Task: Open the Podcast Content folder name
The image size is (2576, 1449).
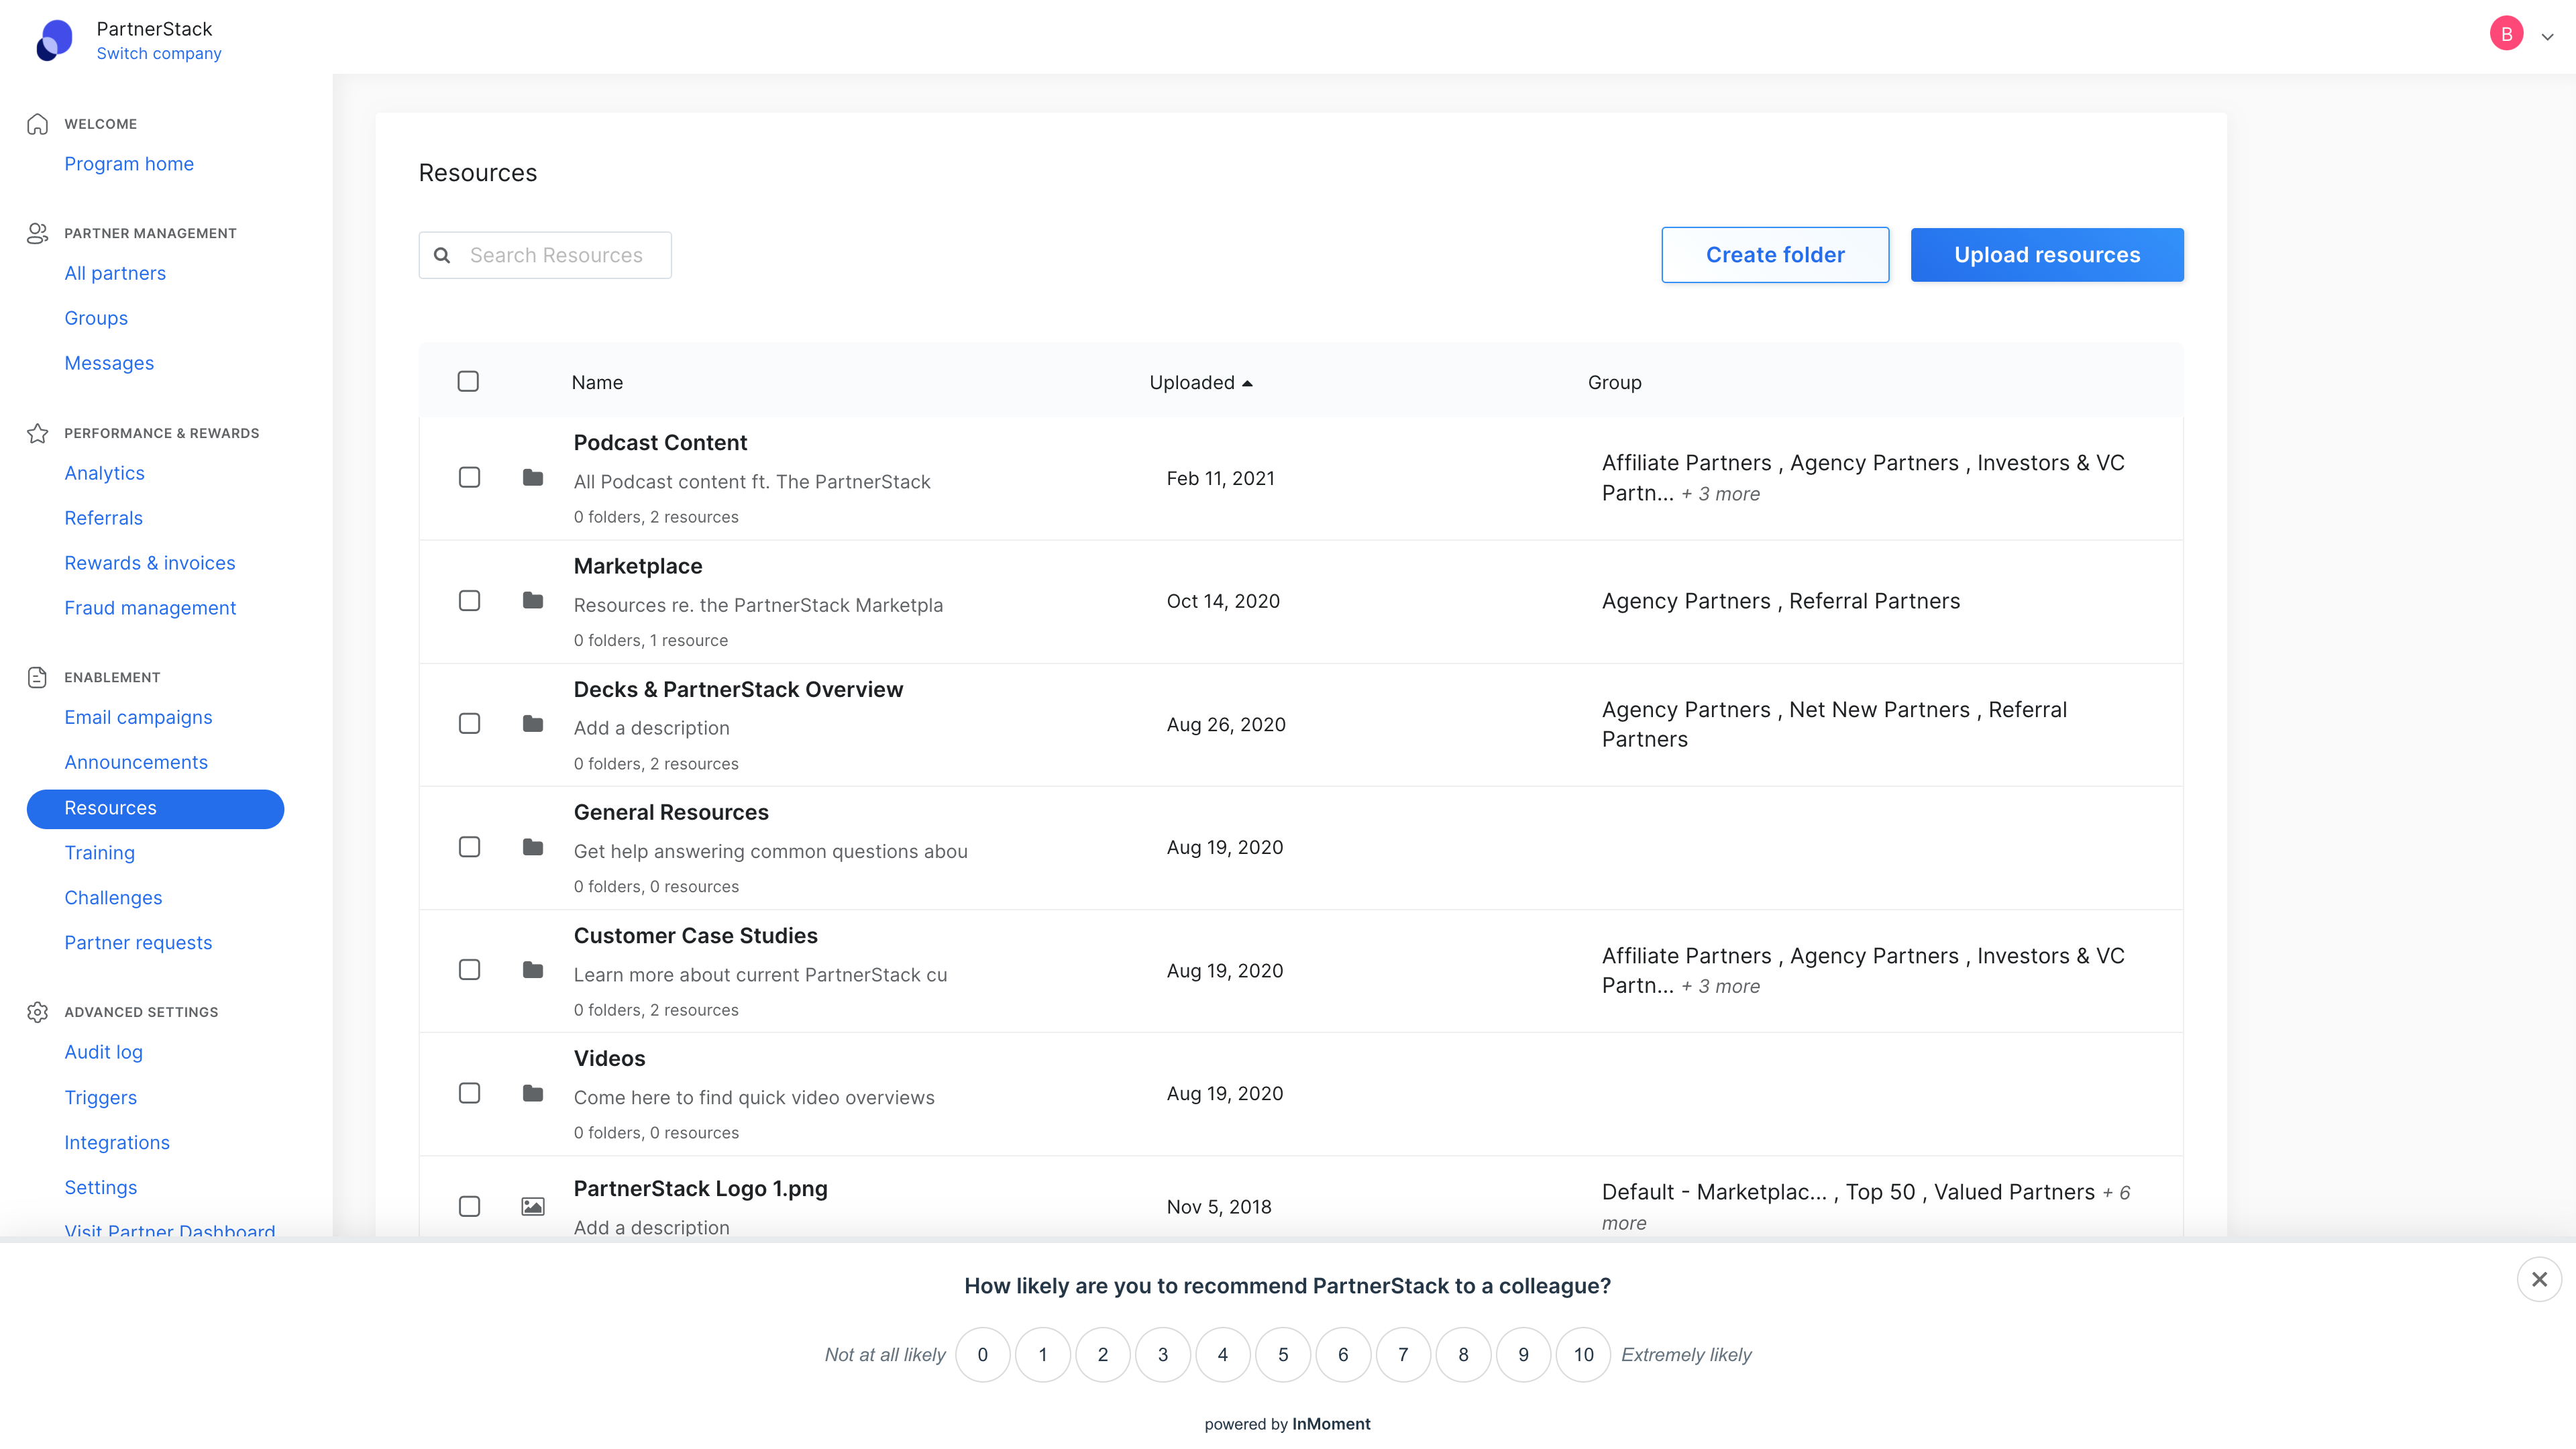Action: pos(660,443)
